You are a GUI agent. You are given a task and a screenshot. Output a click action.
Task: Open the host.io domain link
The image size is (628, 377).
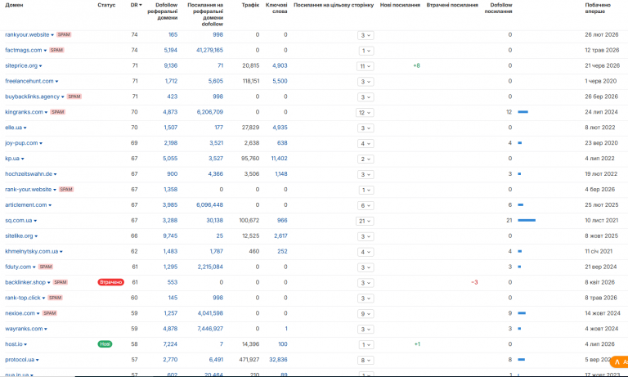(x=14, y=344)
